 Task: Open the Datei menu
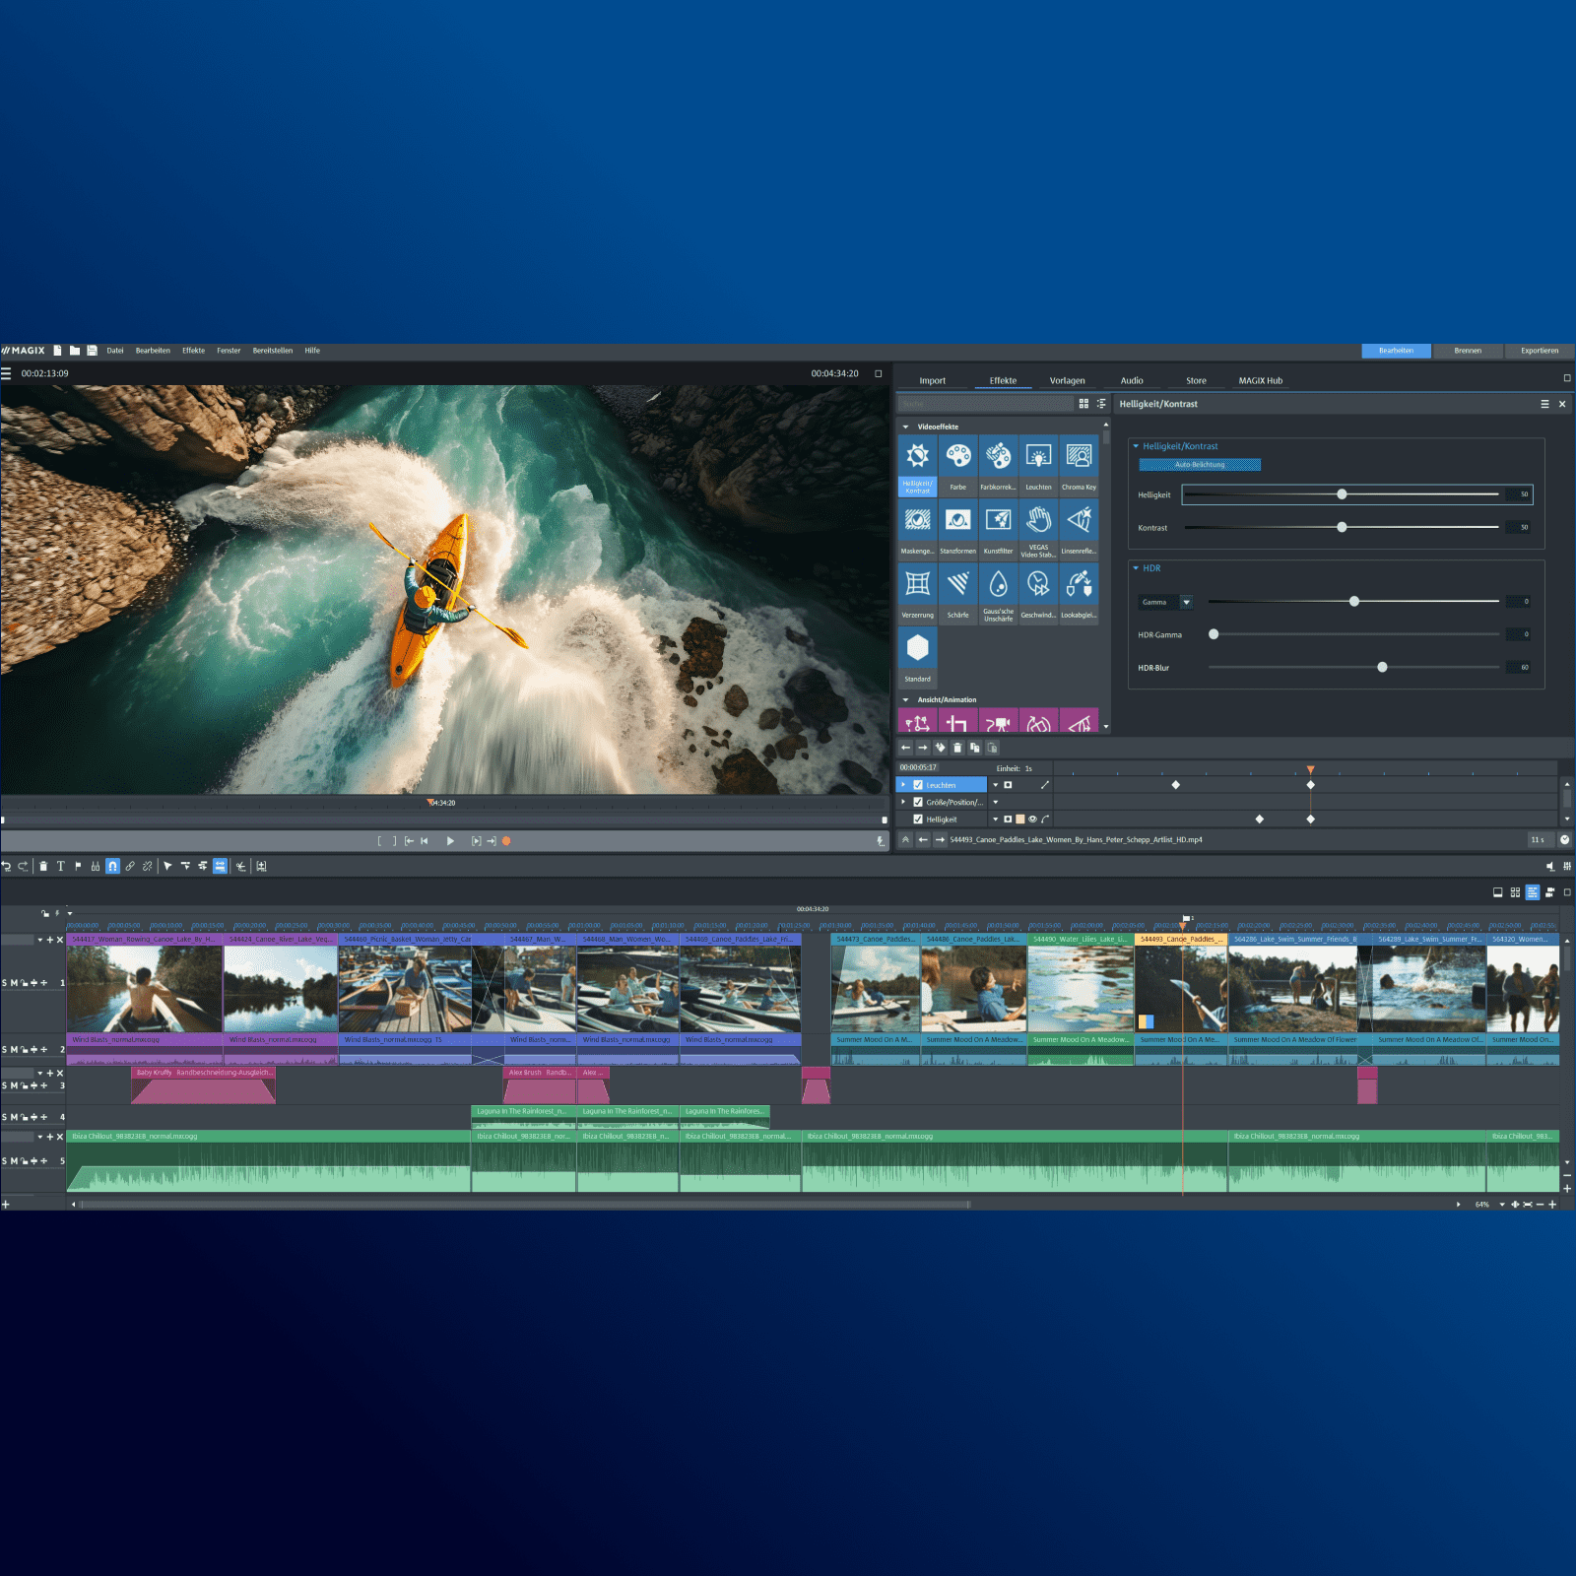[115, 351]
